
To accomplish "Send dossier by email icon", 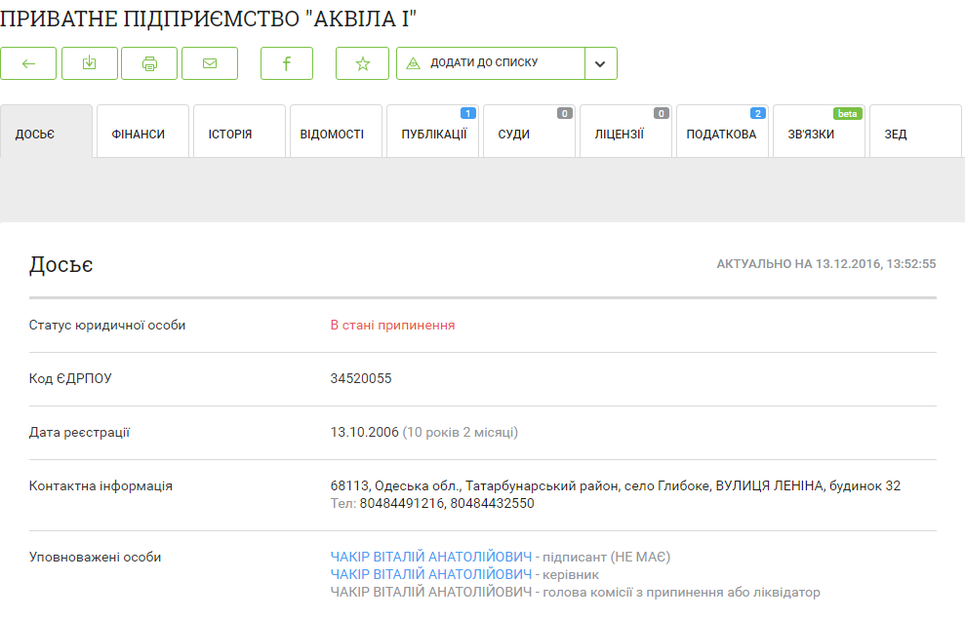I will click(210, 63).
